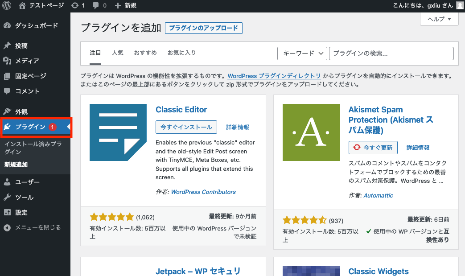
Task: Click the メディア media icon
Action: click(7, 61)
